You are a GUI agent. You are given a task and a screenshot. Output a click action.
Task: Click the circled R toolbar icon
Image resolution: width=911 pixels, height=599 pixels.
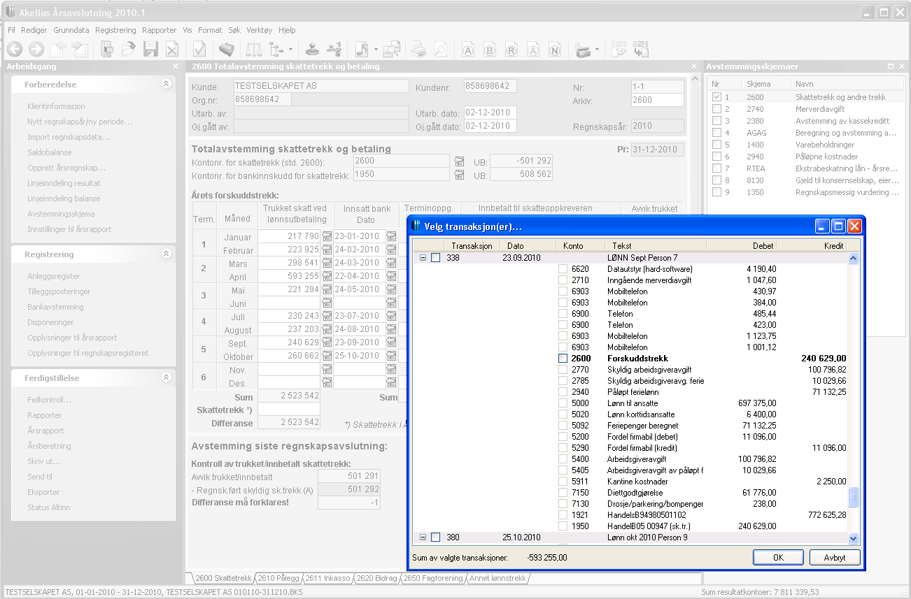[x=511, y=50]
